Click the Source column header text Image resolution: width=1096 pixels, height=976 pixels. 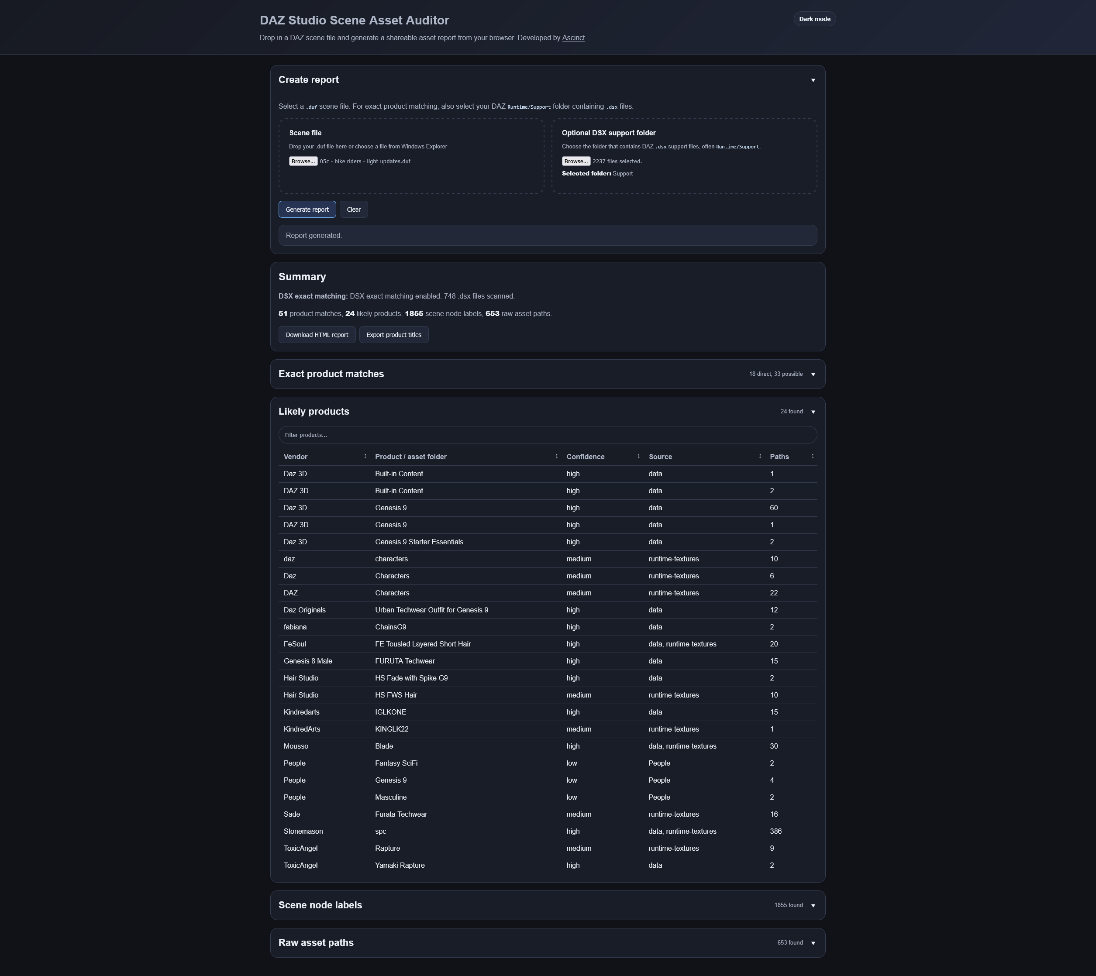pos(660,457)
